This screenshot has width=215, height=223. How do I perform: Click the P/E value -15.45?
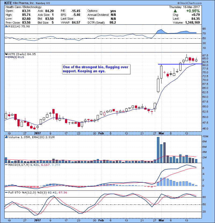(x=76, y=11)
